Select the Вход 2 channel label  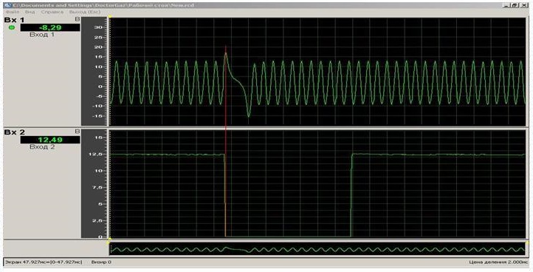click(42, 147)
